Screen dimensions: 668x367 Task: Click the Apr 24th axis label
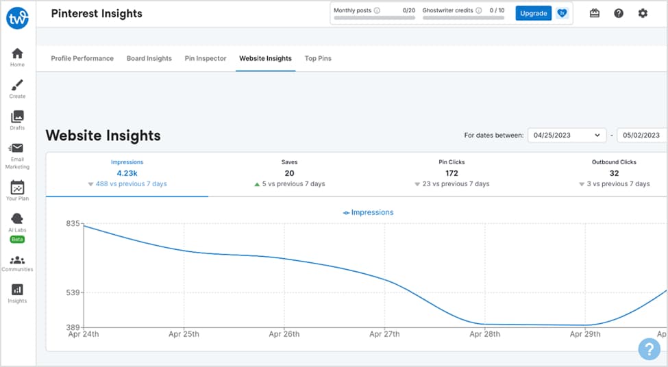point(84,334)
